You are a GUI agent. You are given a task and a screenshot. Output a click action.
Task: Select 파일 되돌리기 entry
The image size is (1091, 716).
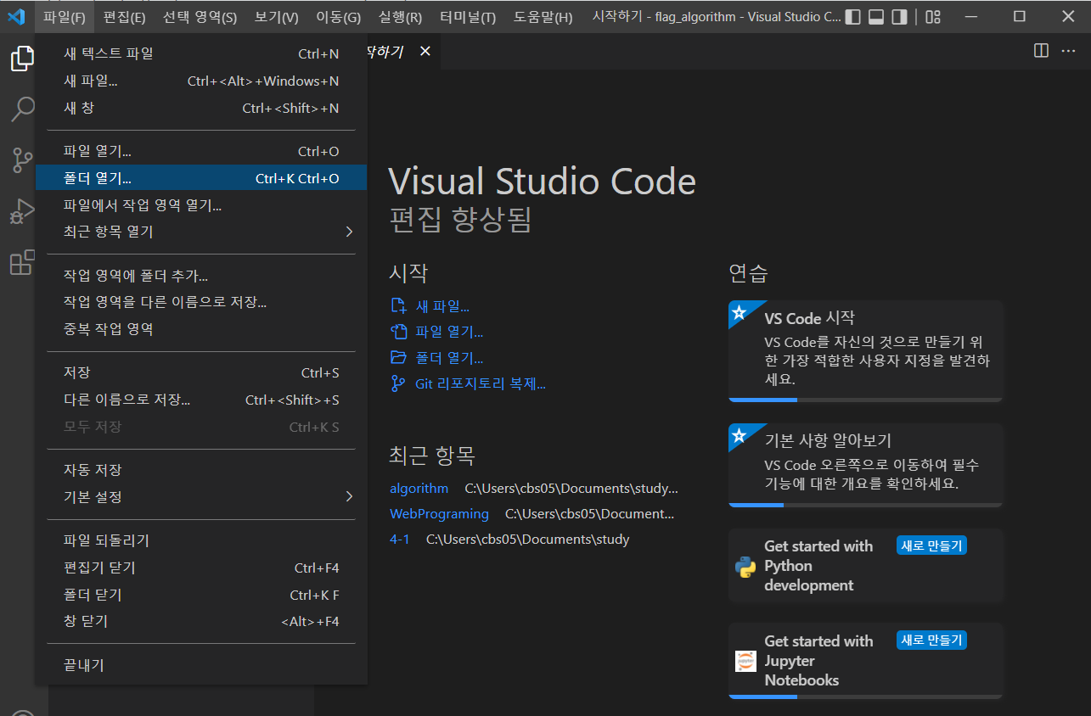(200, 540)
